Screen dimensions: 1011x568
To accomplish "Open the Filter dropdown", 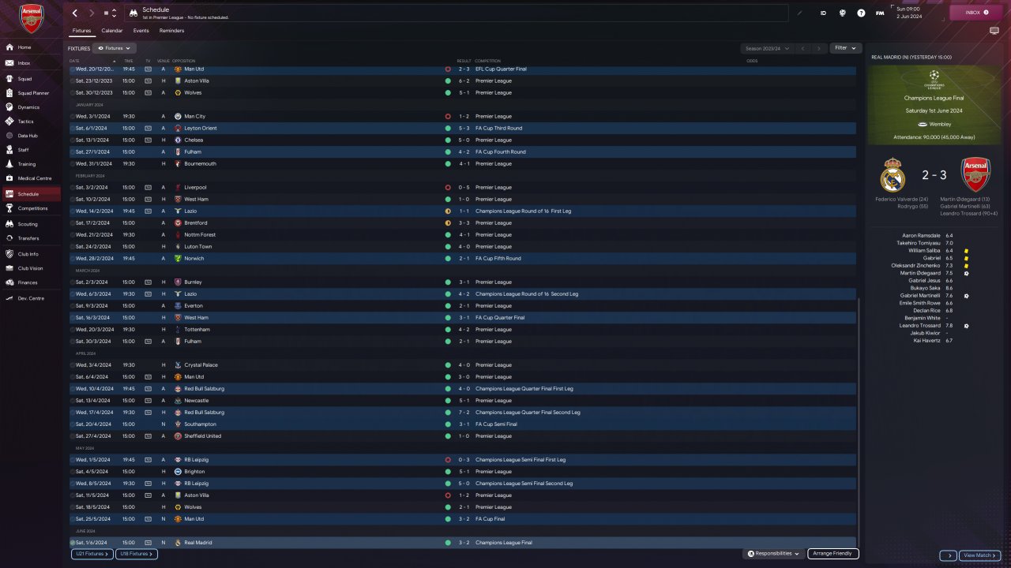I will (846, 48).
